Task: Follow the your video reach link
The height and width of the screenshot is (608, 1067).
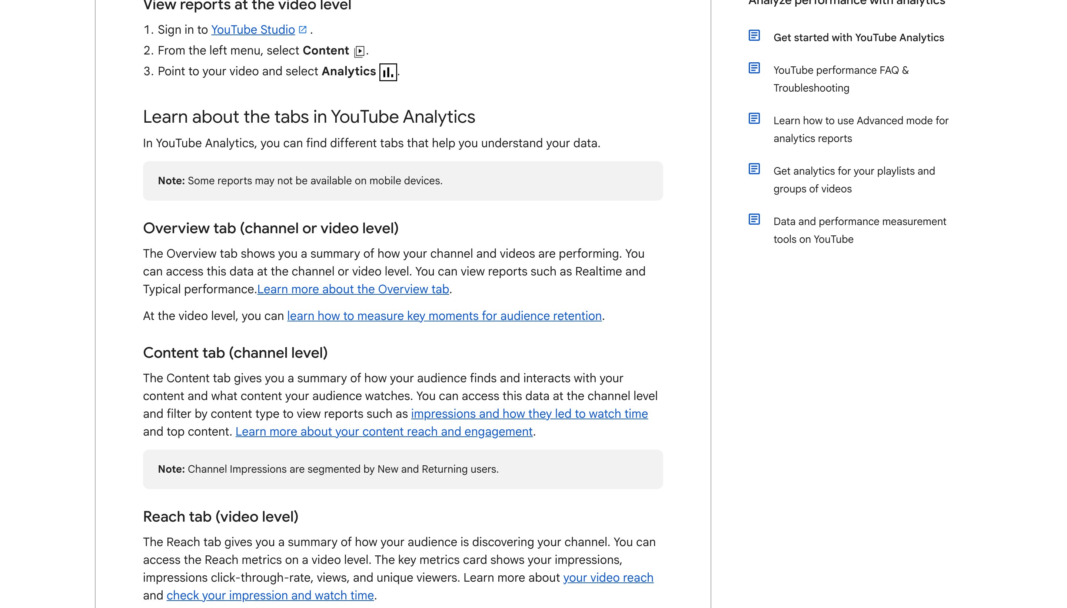Action: [608, 578]
